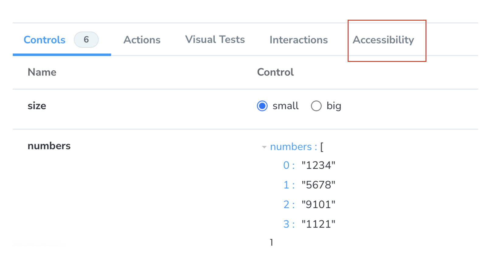
Task: Click the "9101" value in numbers
Action: point(318,204)
